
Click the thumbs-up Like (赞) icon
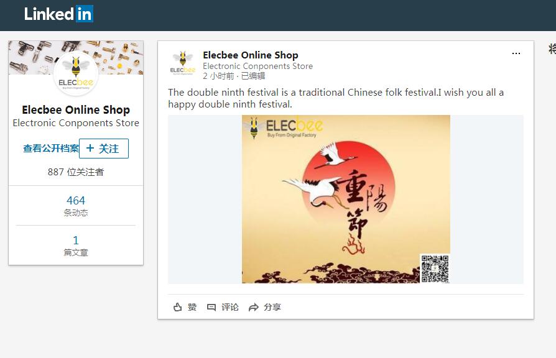[178, 307]
